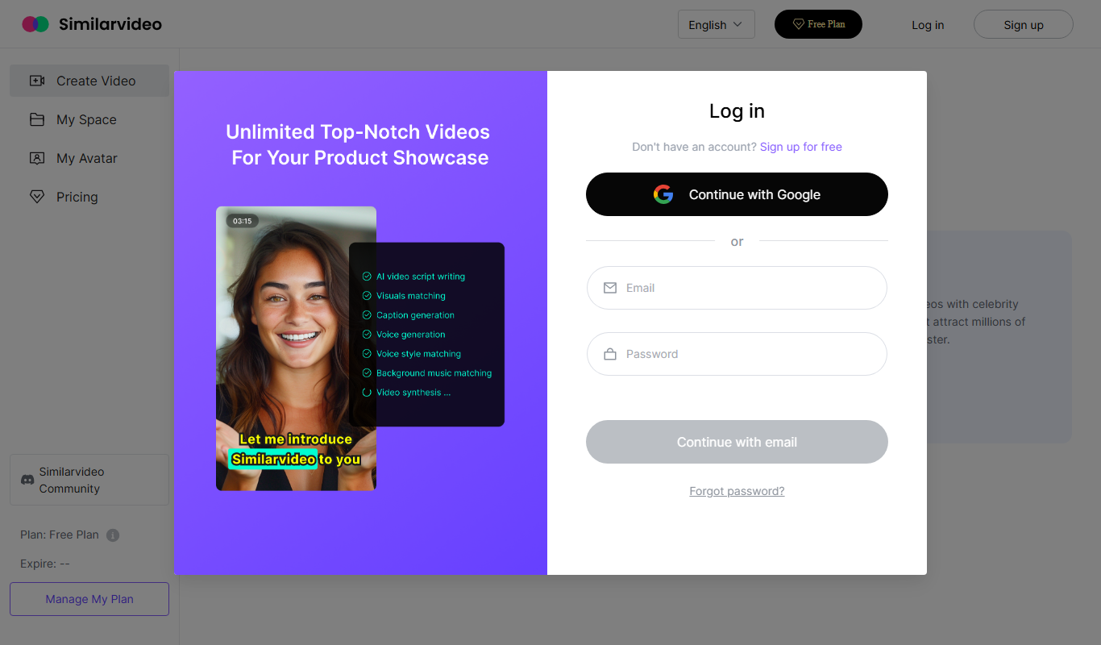Click the info icon next to Free Plan
Image resolution: width=1101 pixels, height=645 pixels.
pos(113,535)
